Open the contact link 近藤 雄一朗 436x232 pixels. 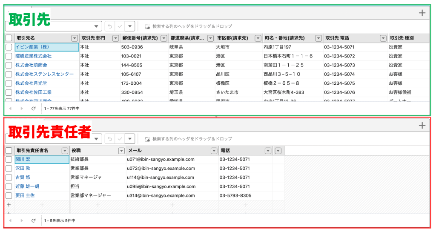pos(27,186)
